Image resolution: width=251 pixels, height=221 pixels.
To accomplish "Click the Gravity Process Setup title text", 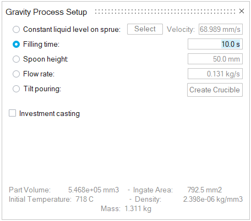I will (x=46, y=12).
